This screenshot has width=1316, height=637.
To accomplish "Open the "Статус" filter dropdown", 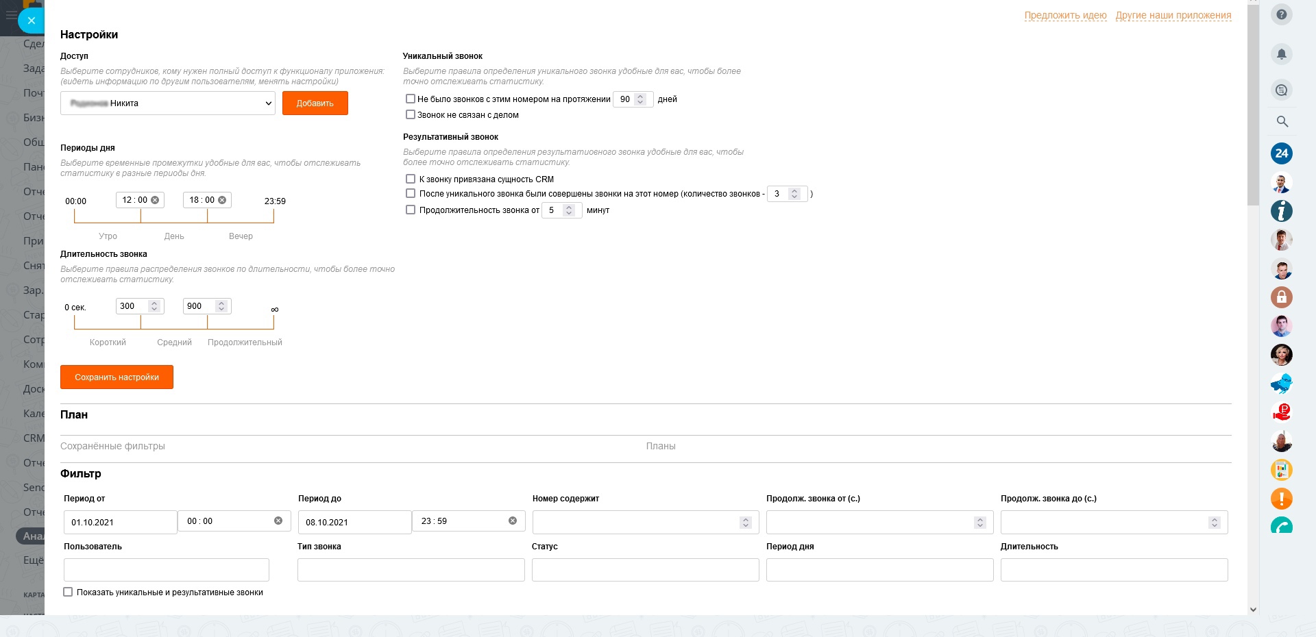I will pyautogui.click(x=645, y=570).
